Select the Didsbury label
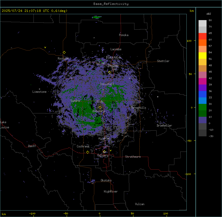 [x=99, y=111]
